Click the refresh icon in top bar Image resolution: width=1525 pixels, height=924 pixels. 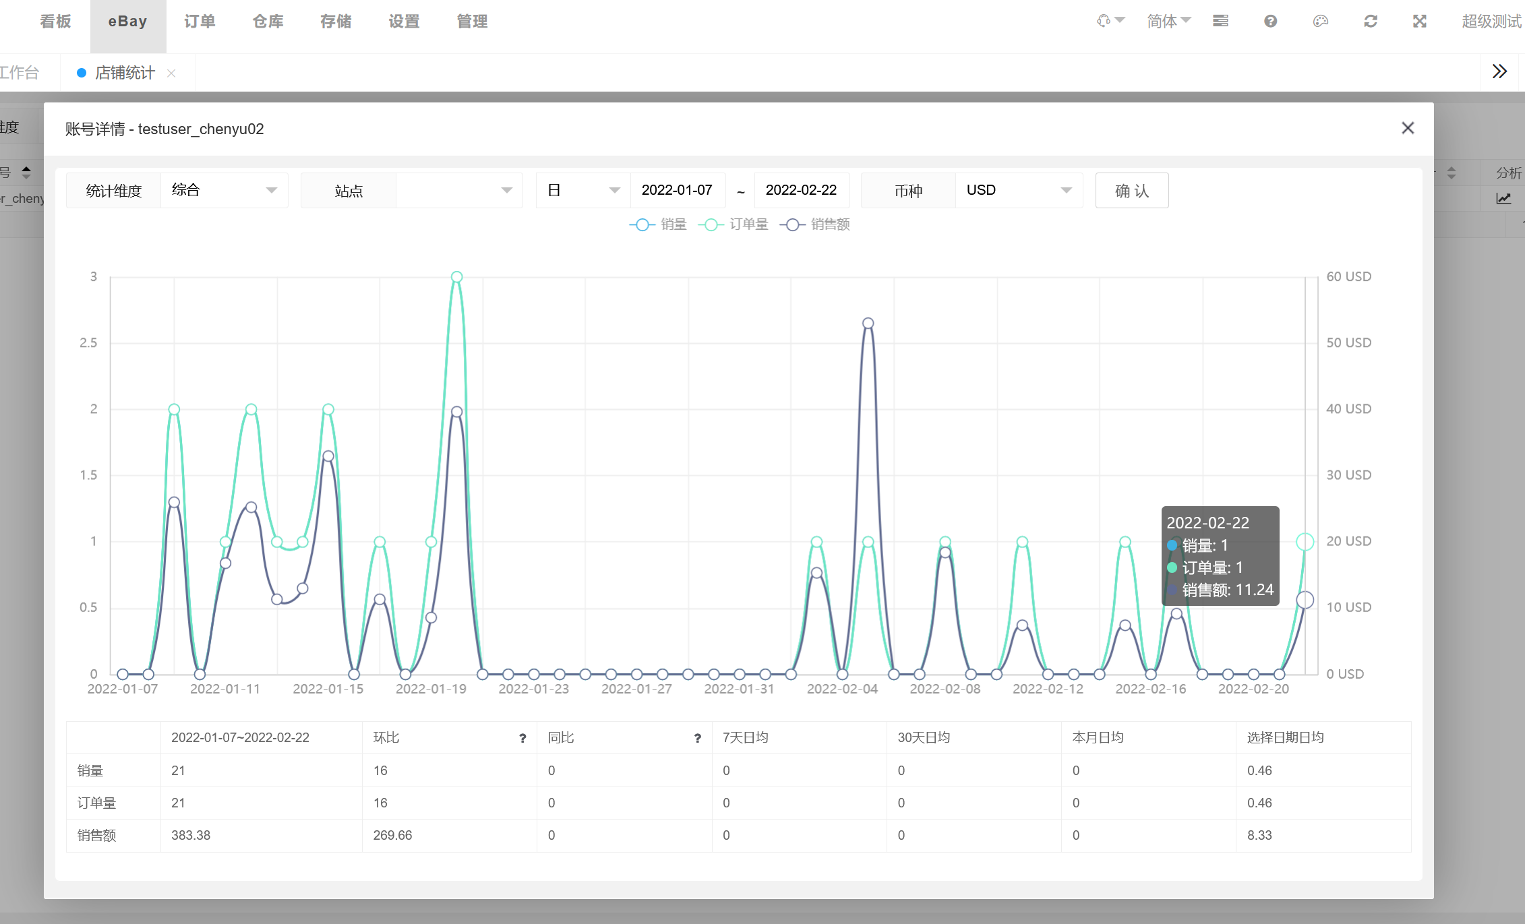[x=1370, y=21]
